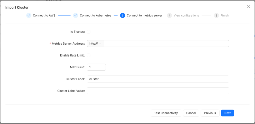Tick the Enable Rate Limit checkbox
This screenshot has height=124, width=255.
click(88, 55)
